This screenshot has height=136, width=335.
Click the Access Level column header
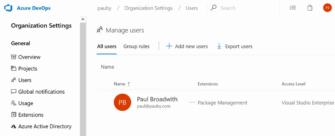[x=293, y=84]
